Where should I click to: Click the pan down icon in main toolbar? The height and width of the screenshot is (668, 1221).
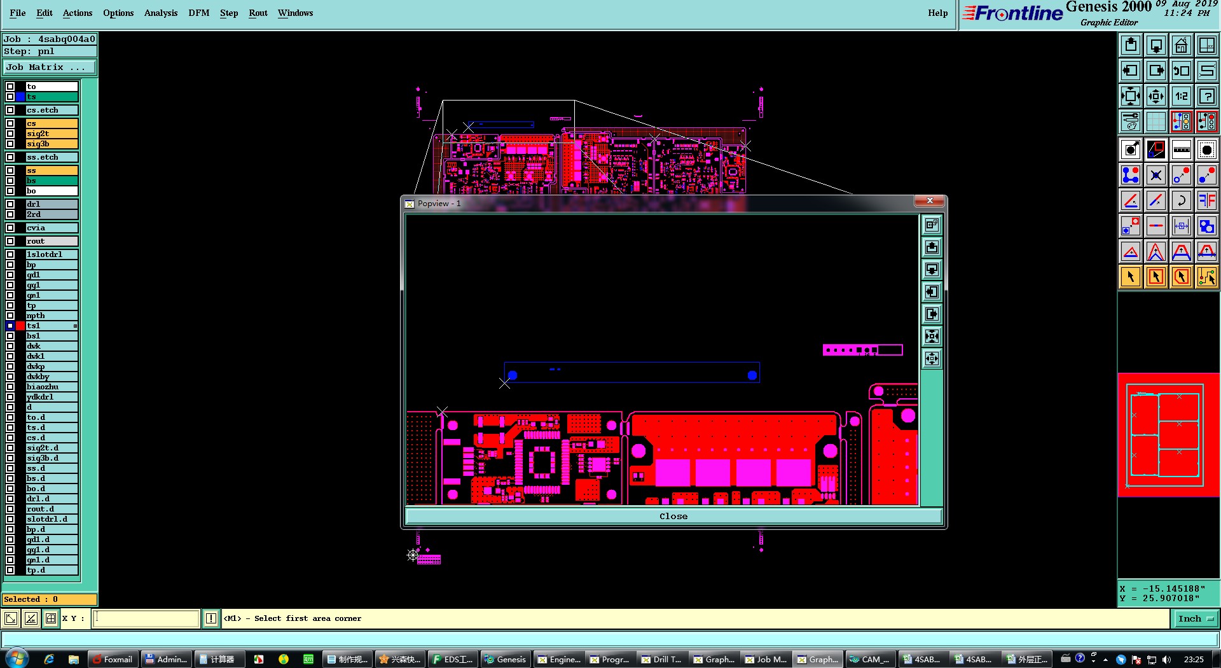tap(1156, 45)
